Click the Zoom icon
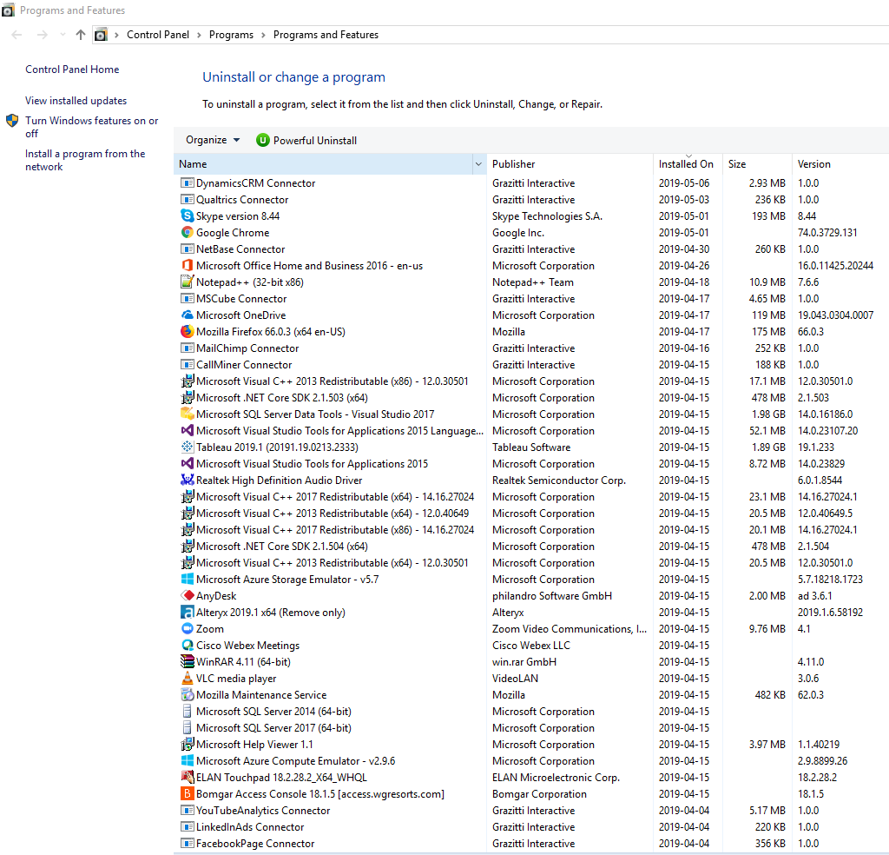This screenshot has height=855, width=889. pos(188,628)
